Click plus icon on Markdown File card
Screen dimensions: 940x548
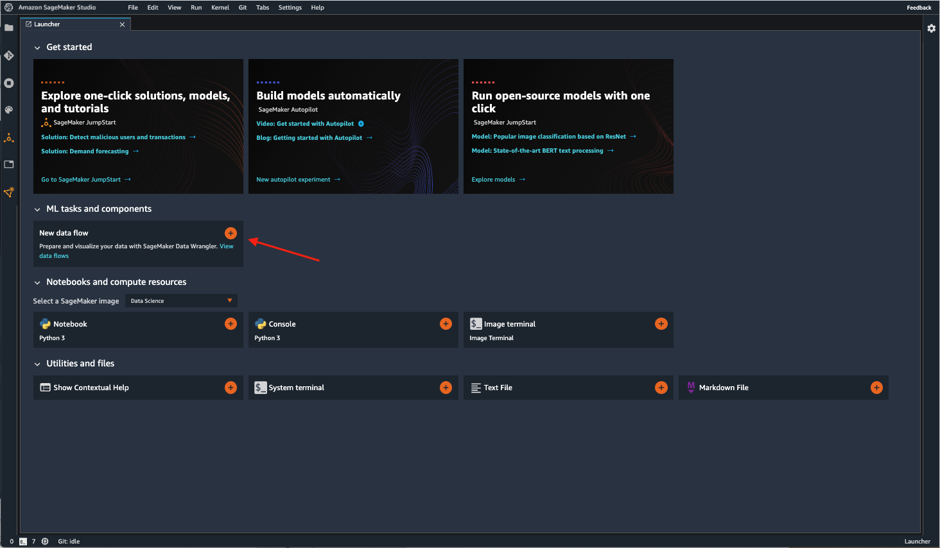(876, 388)
